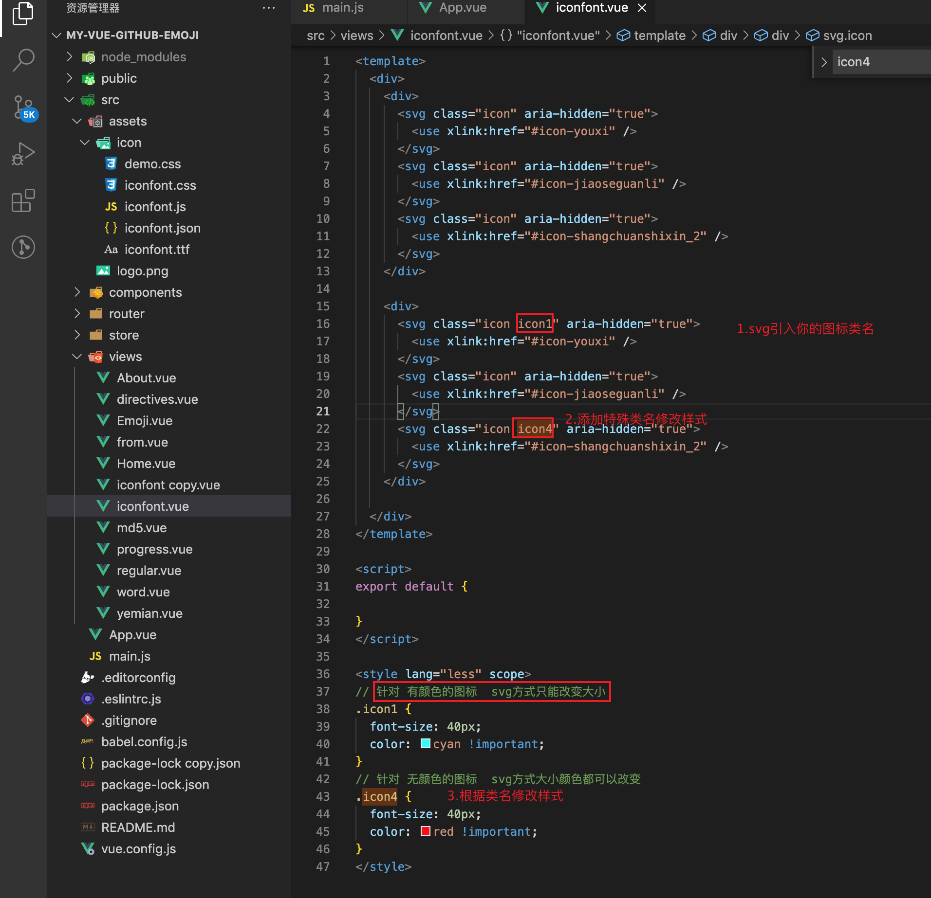
Task: Click the src breadcrumb segment
Action: point(316,36)
